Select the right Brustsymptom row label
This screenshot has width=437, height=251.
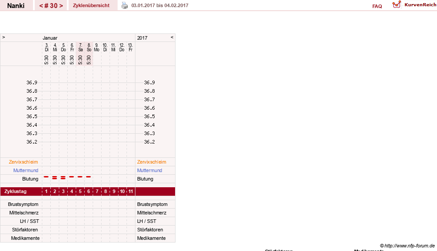[152, 205]
